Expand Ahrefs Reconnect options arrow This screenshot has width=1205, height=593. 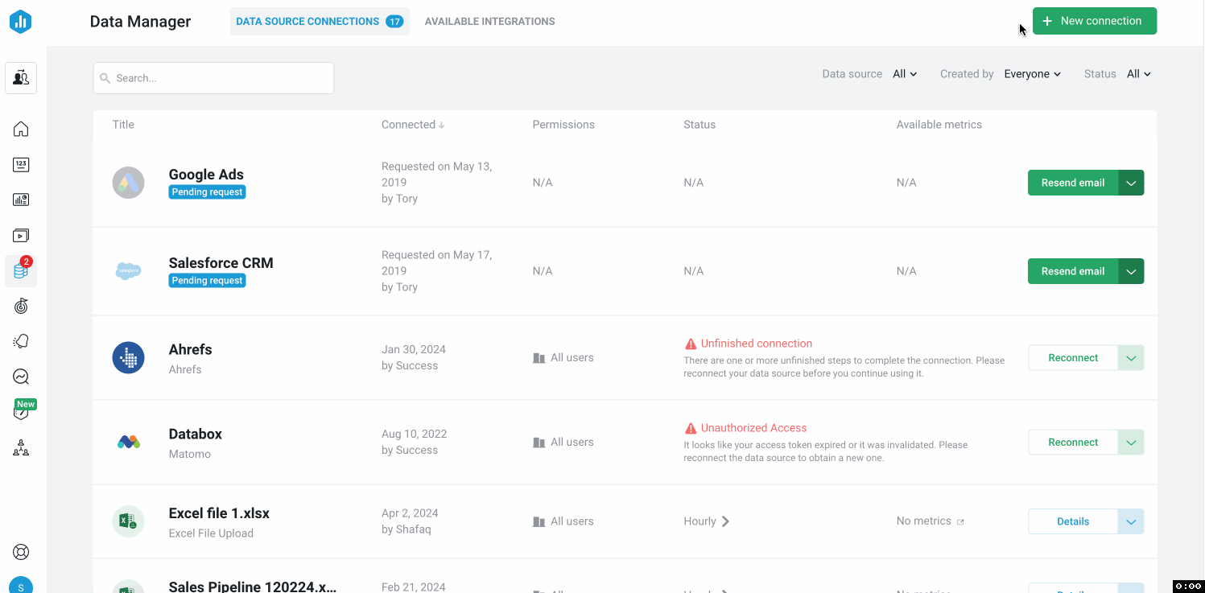[x=1131, y=358]
